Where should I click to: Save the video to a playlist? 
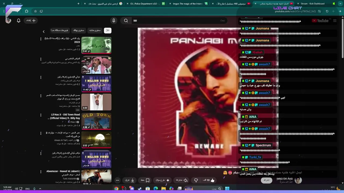coord(145,180)
